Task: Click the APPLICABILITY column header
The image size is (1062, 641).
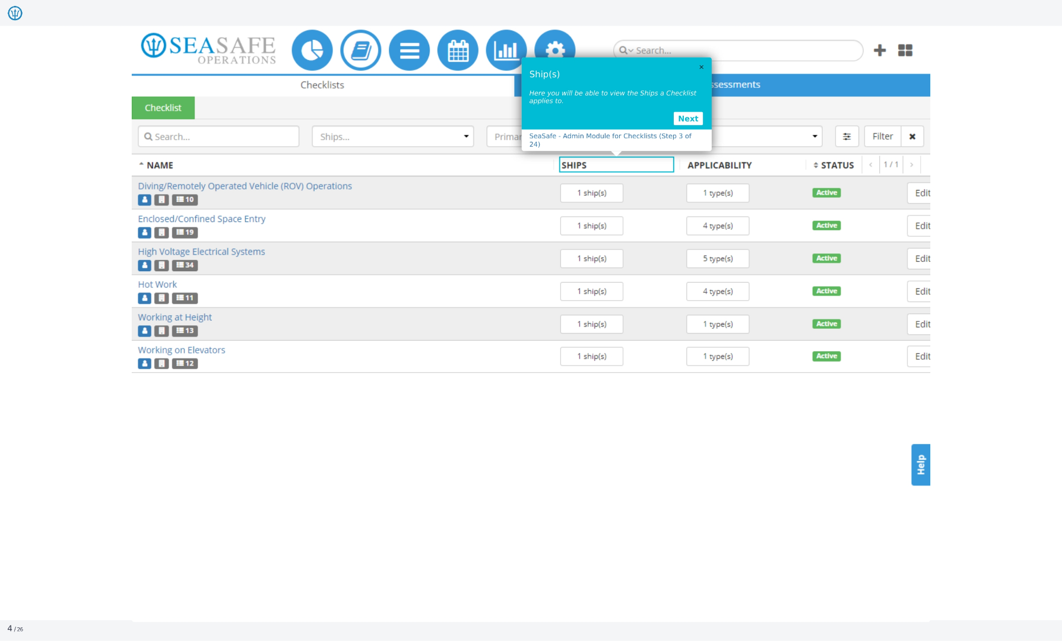Action: [x=719, y=165]
